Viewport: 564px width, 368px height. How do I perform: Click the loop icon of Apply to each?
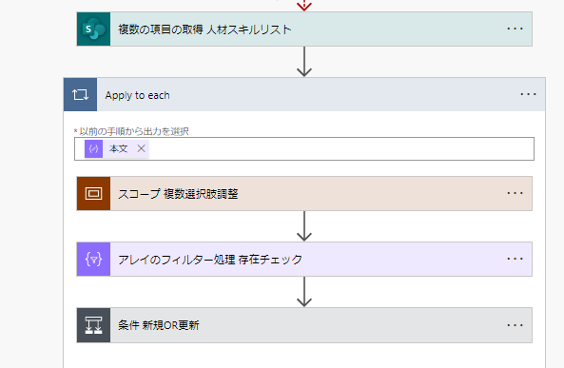(80, 94)
